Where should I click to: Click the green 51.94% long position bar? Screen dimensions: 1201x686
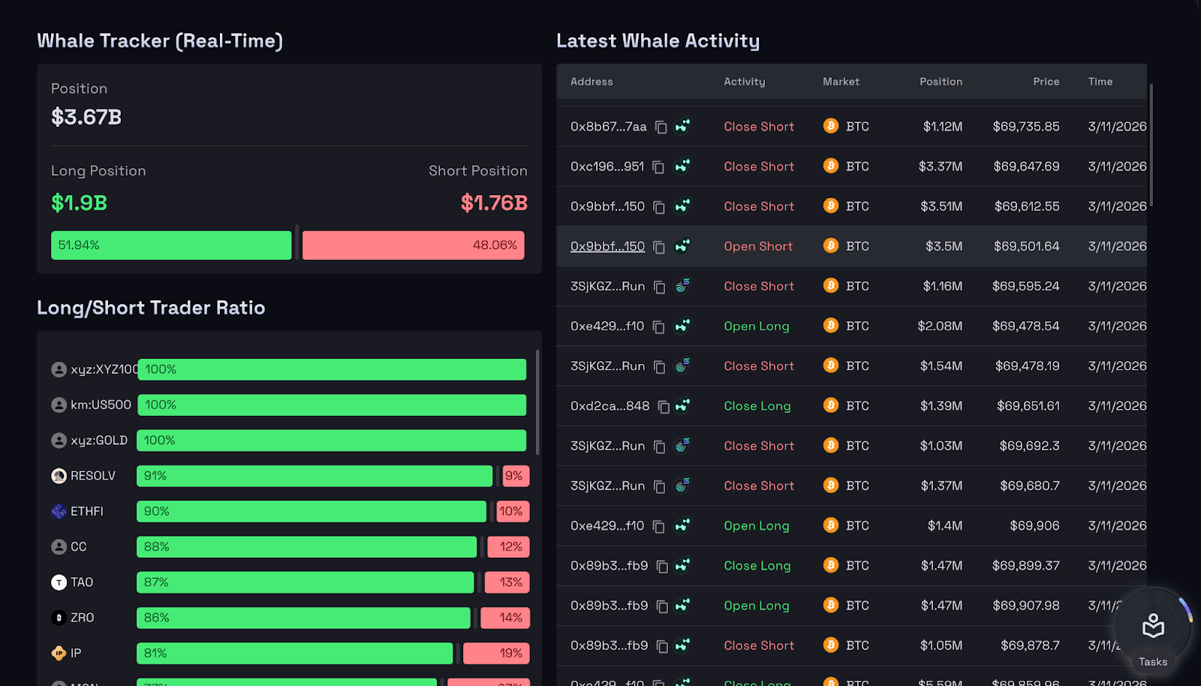pos(170,245)
